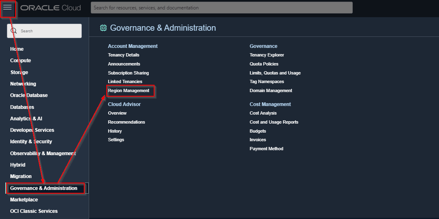View Cost Analysis page
Screen dimensions: 439x219
[x=263, y=113]
